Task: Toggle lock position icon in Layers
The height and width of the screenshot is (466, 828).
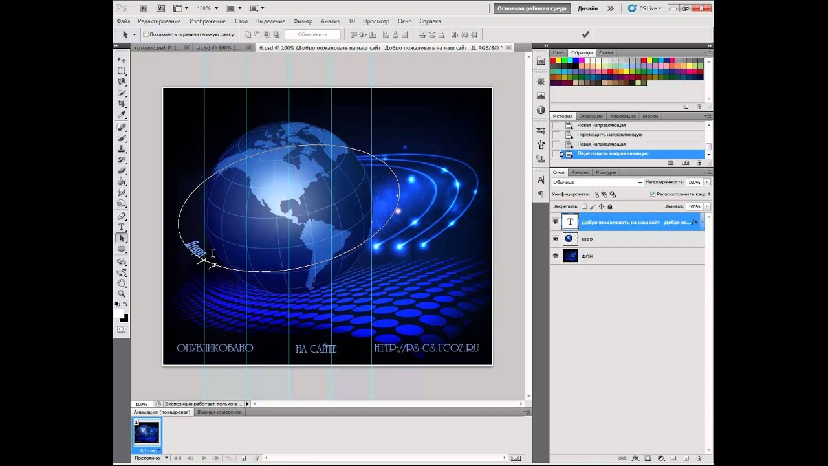Action: (602, 206)
